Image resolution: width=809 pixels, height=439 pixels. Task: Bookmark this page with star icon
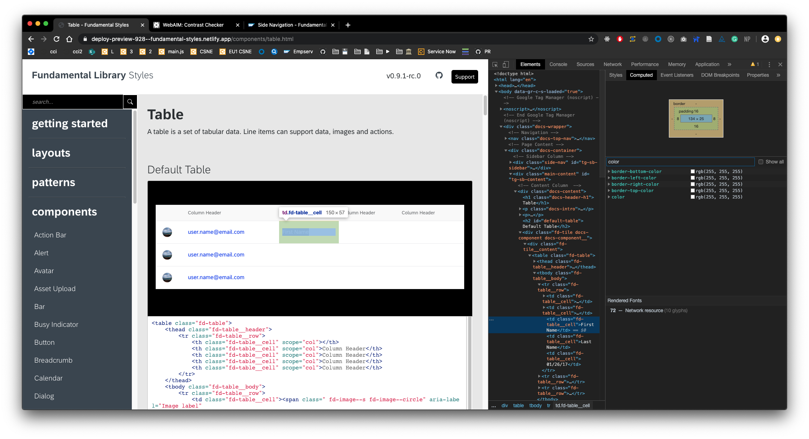(x=591, y=39)
